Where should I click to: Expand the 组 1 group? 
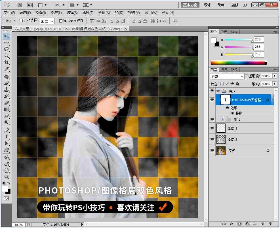222,119
